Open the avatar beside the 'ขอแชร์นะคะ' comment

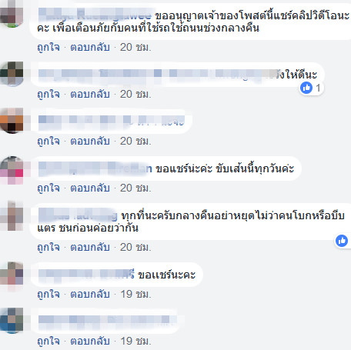coord(12,276)
